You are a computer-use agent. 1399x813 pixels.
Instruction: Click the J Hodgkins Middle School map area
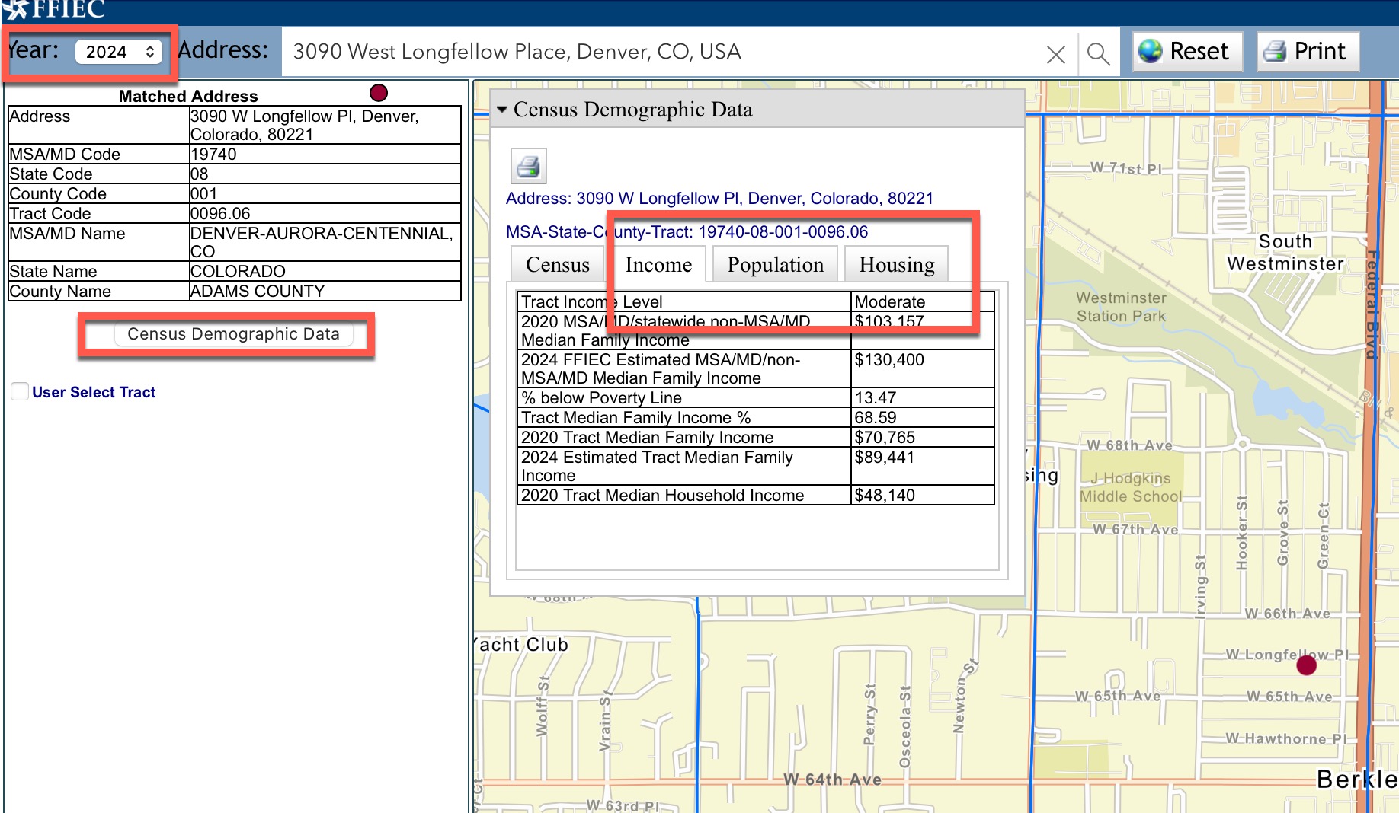1131,487
